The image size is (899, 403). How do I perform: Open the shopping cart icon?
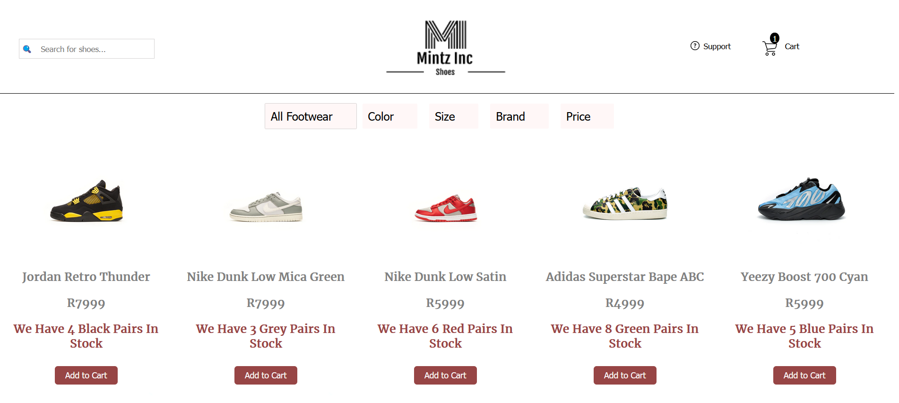tap(769, 48)
